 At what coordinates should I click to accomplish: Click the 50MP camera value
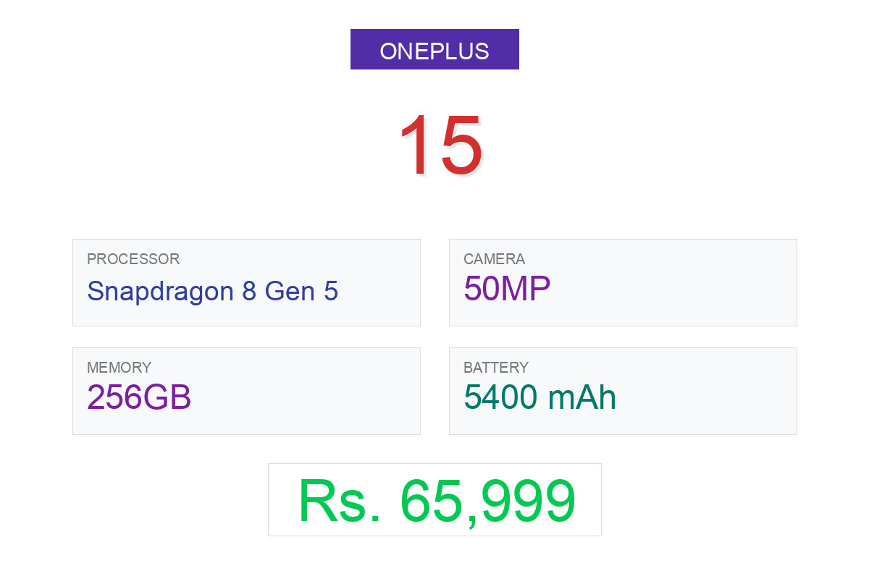(507, 289)
